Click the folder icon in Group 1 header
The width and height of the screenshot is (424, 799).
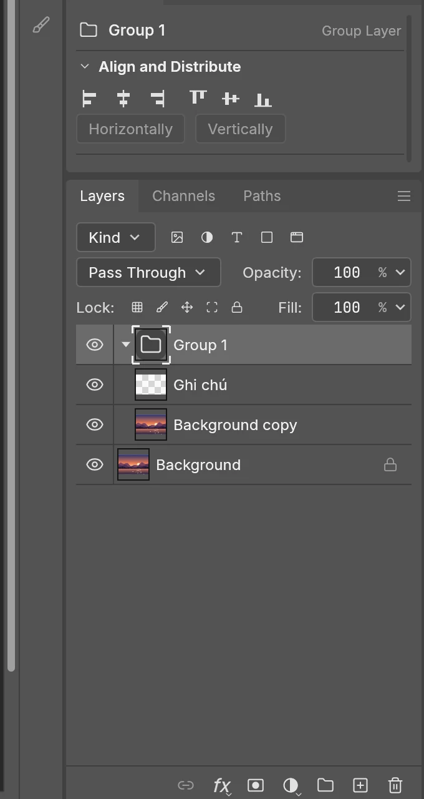click(x=89, y=30)
